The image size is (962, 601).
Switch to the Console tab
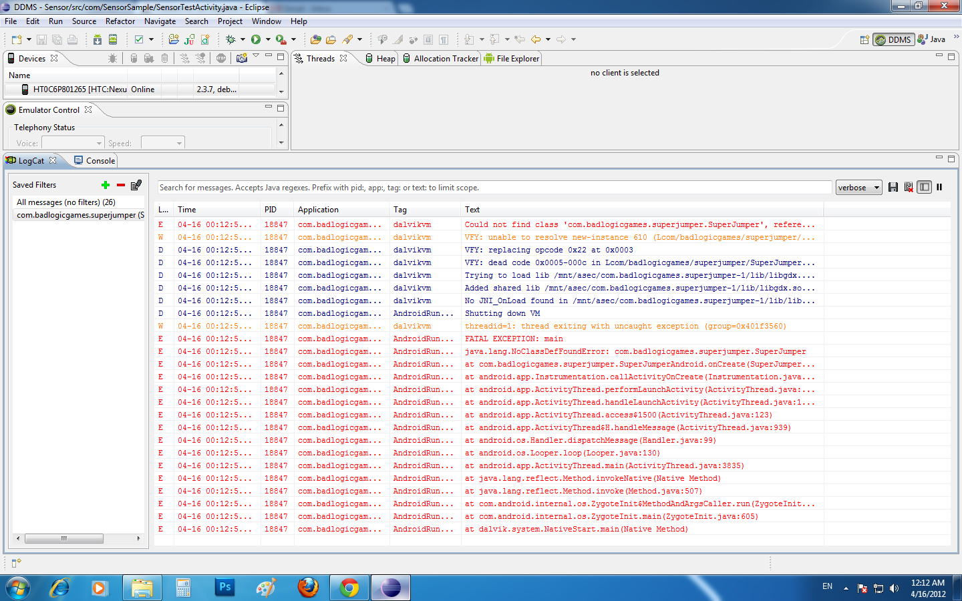click(x=94, y=161)
